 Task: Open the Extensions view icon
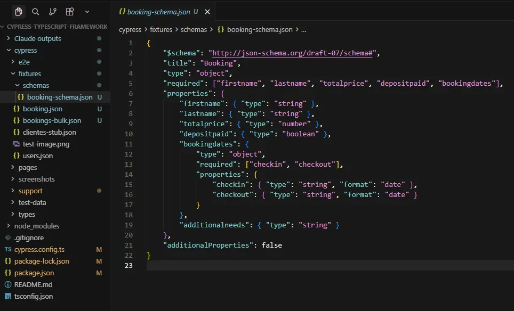pos(70,12)
